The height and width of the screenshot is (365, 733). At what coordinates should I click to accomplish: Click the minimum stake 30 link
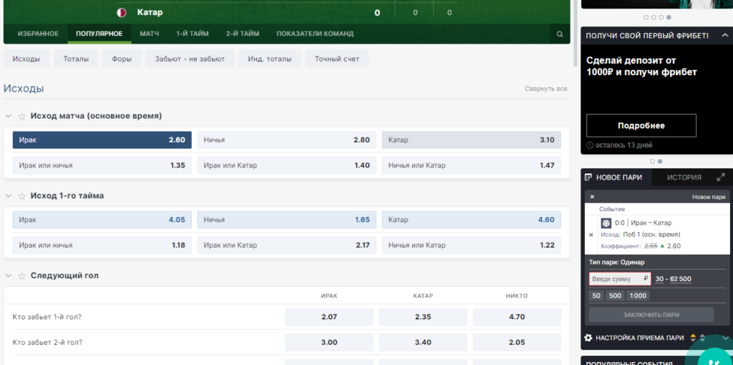click(x=659, y=279)
